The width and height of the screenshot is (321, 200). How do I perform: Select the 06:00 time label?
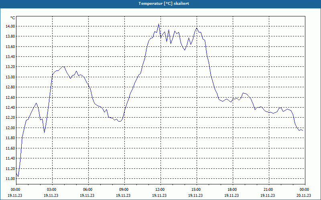click(x=88, y=190)
